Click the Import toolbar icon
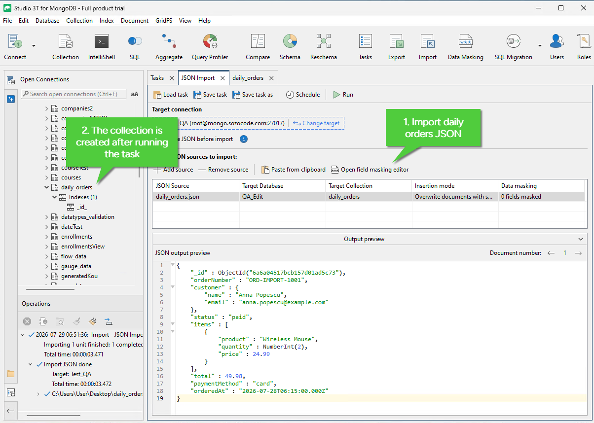The width and height of the screenshot is (594, 423). click(x=428, y=47)
